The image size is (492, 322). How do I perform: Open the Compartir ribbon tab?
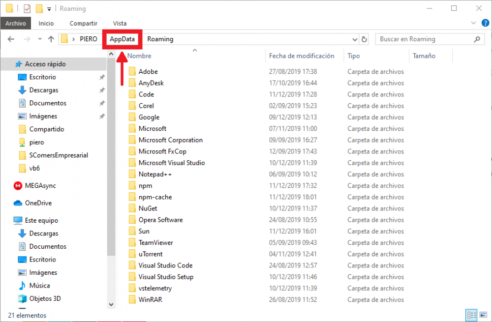click(84, 24)
